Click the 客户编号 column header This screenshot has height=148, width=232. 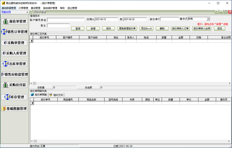pos(68,37)
